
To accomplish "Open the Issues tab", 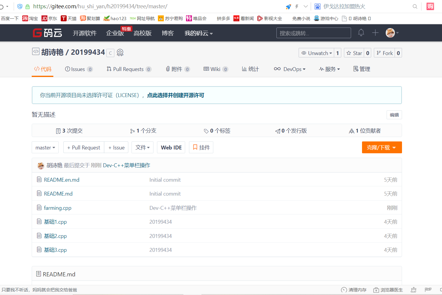I will 79,69.
